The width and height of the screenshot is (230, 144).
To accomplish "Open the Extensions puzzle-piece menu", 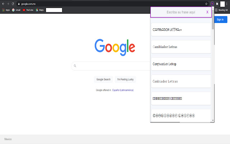I will coord(217,4).
